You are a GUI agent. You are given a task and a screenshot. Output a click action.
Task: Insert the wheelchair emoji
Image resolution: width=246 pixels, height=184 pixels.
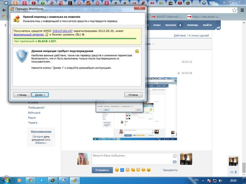click(x=122, y=170)
